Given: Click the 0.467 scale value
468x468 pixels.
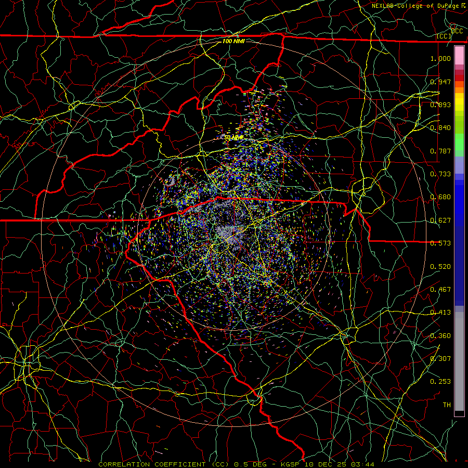Looking at the screenshot, I should point(440,289).
